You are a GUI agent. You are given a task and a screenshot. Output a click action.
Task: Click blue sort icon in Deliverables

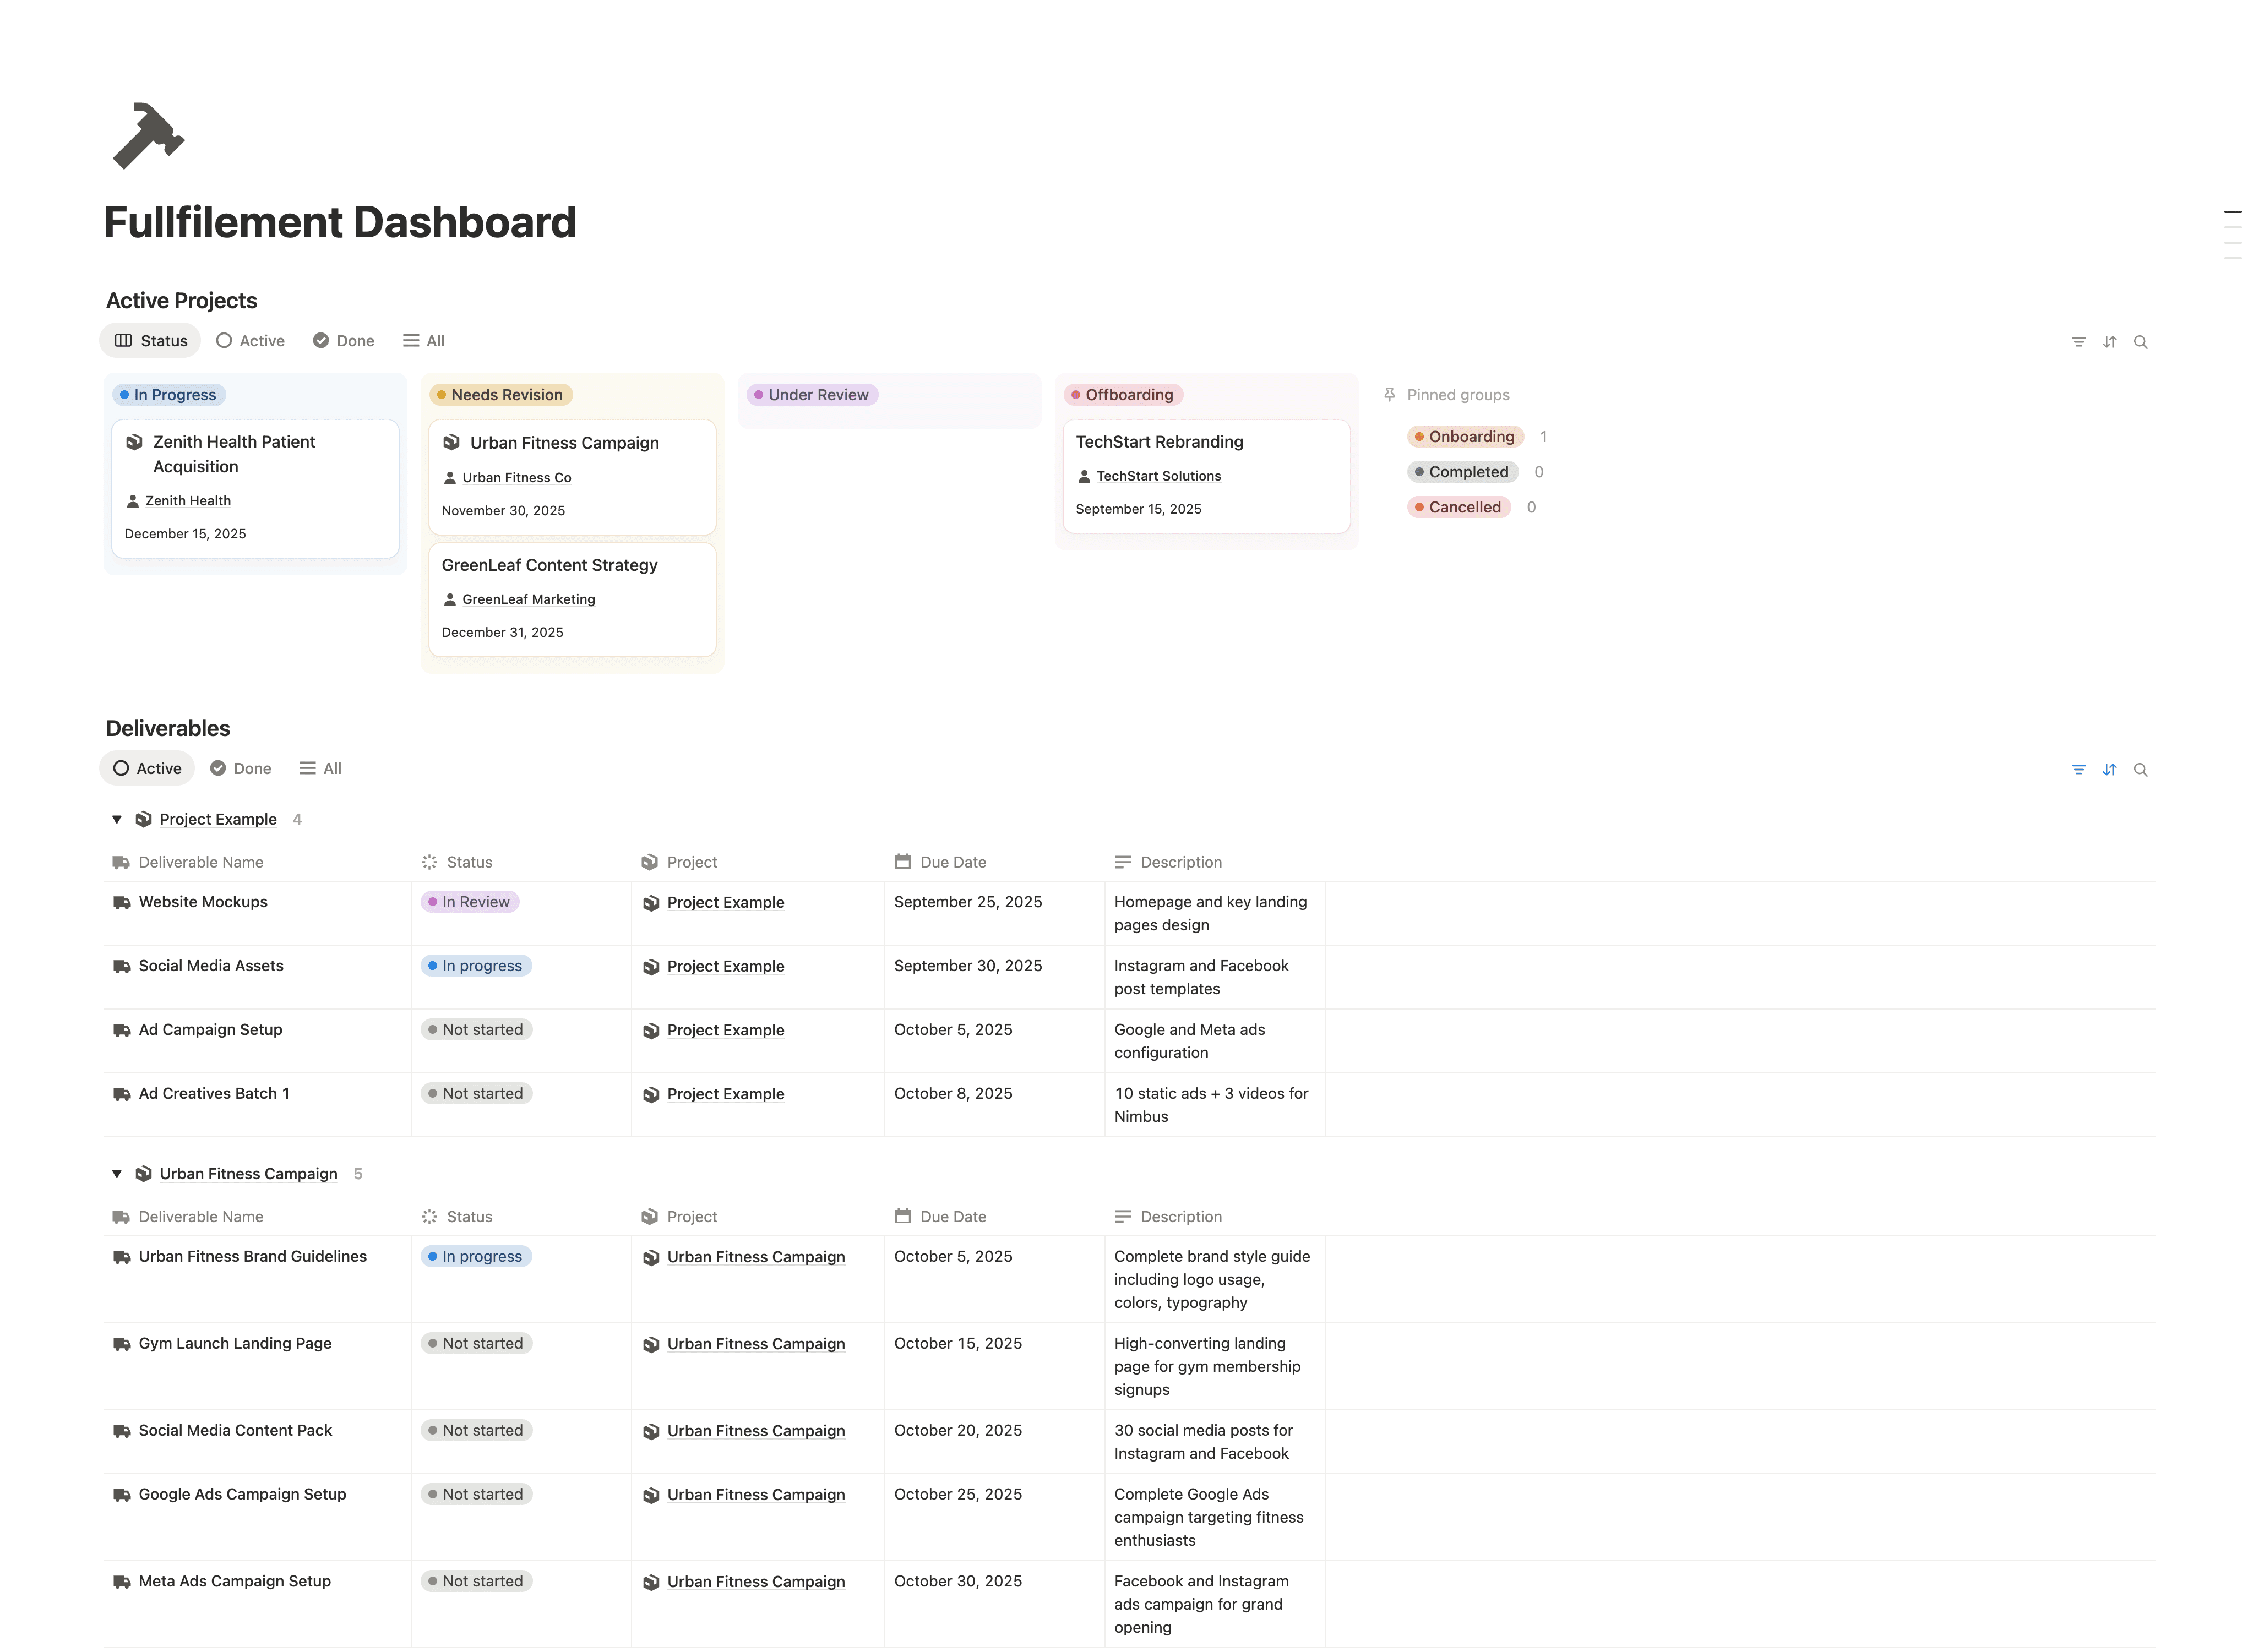click(2109, 770)
